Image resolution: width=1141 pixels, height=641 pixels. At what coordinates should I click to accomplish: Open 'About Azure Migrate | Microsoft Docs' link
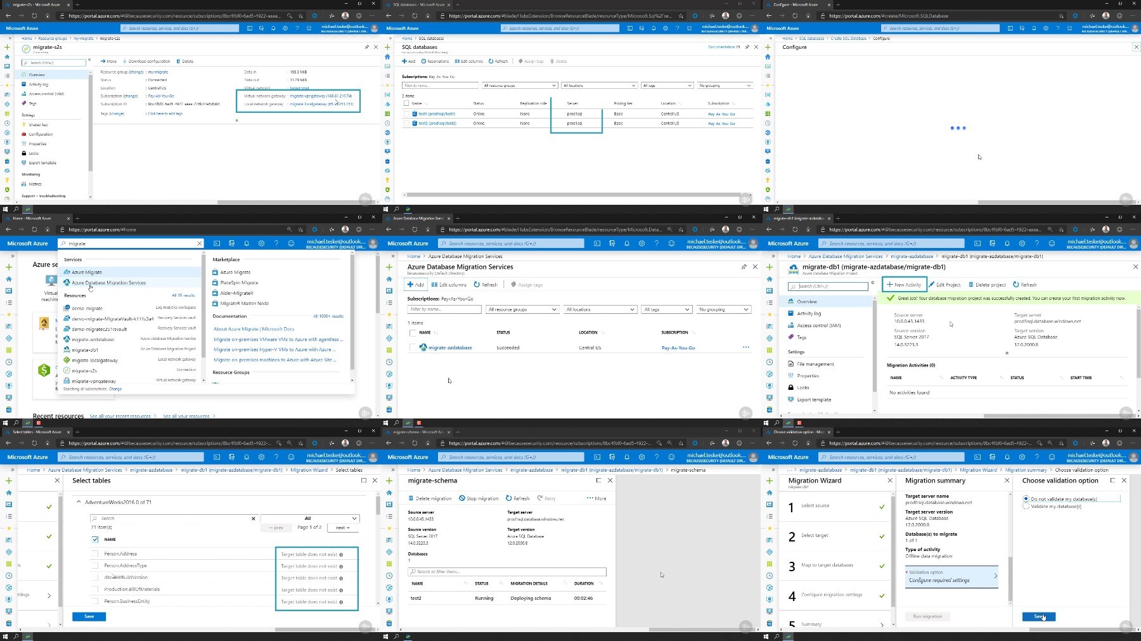coord(254,329)
